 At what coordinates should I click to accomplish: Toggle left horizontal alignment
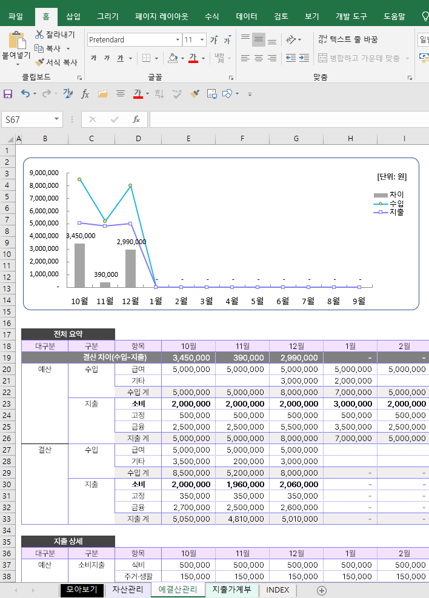pyautogui.click(x=245, y=58)
